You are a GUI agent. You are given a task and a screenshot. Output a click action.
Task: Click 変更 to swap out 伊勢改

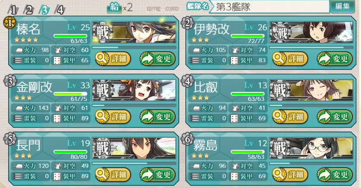[x=335, y=59]
